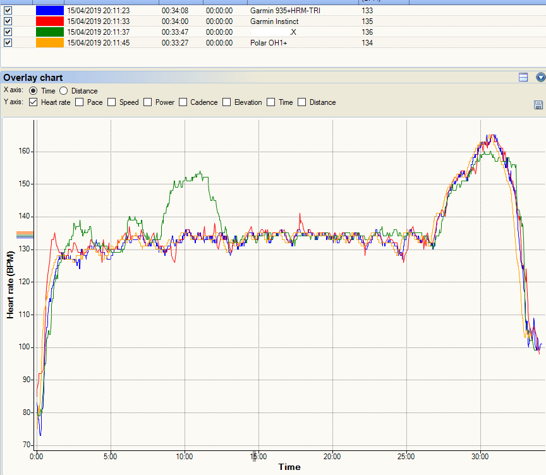
Task: Uncheck the Garmin 935+HRM-TRI activity row checkbox
Action: click(8, 11)
